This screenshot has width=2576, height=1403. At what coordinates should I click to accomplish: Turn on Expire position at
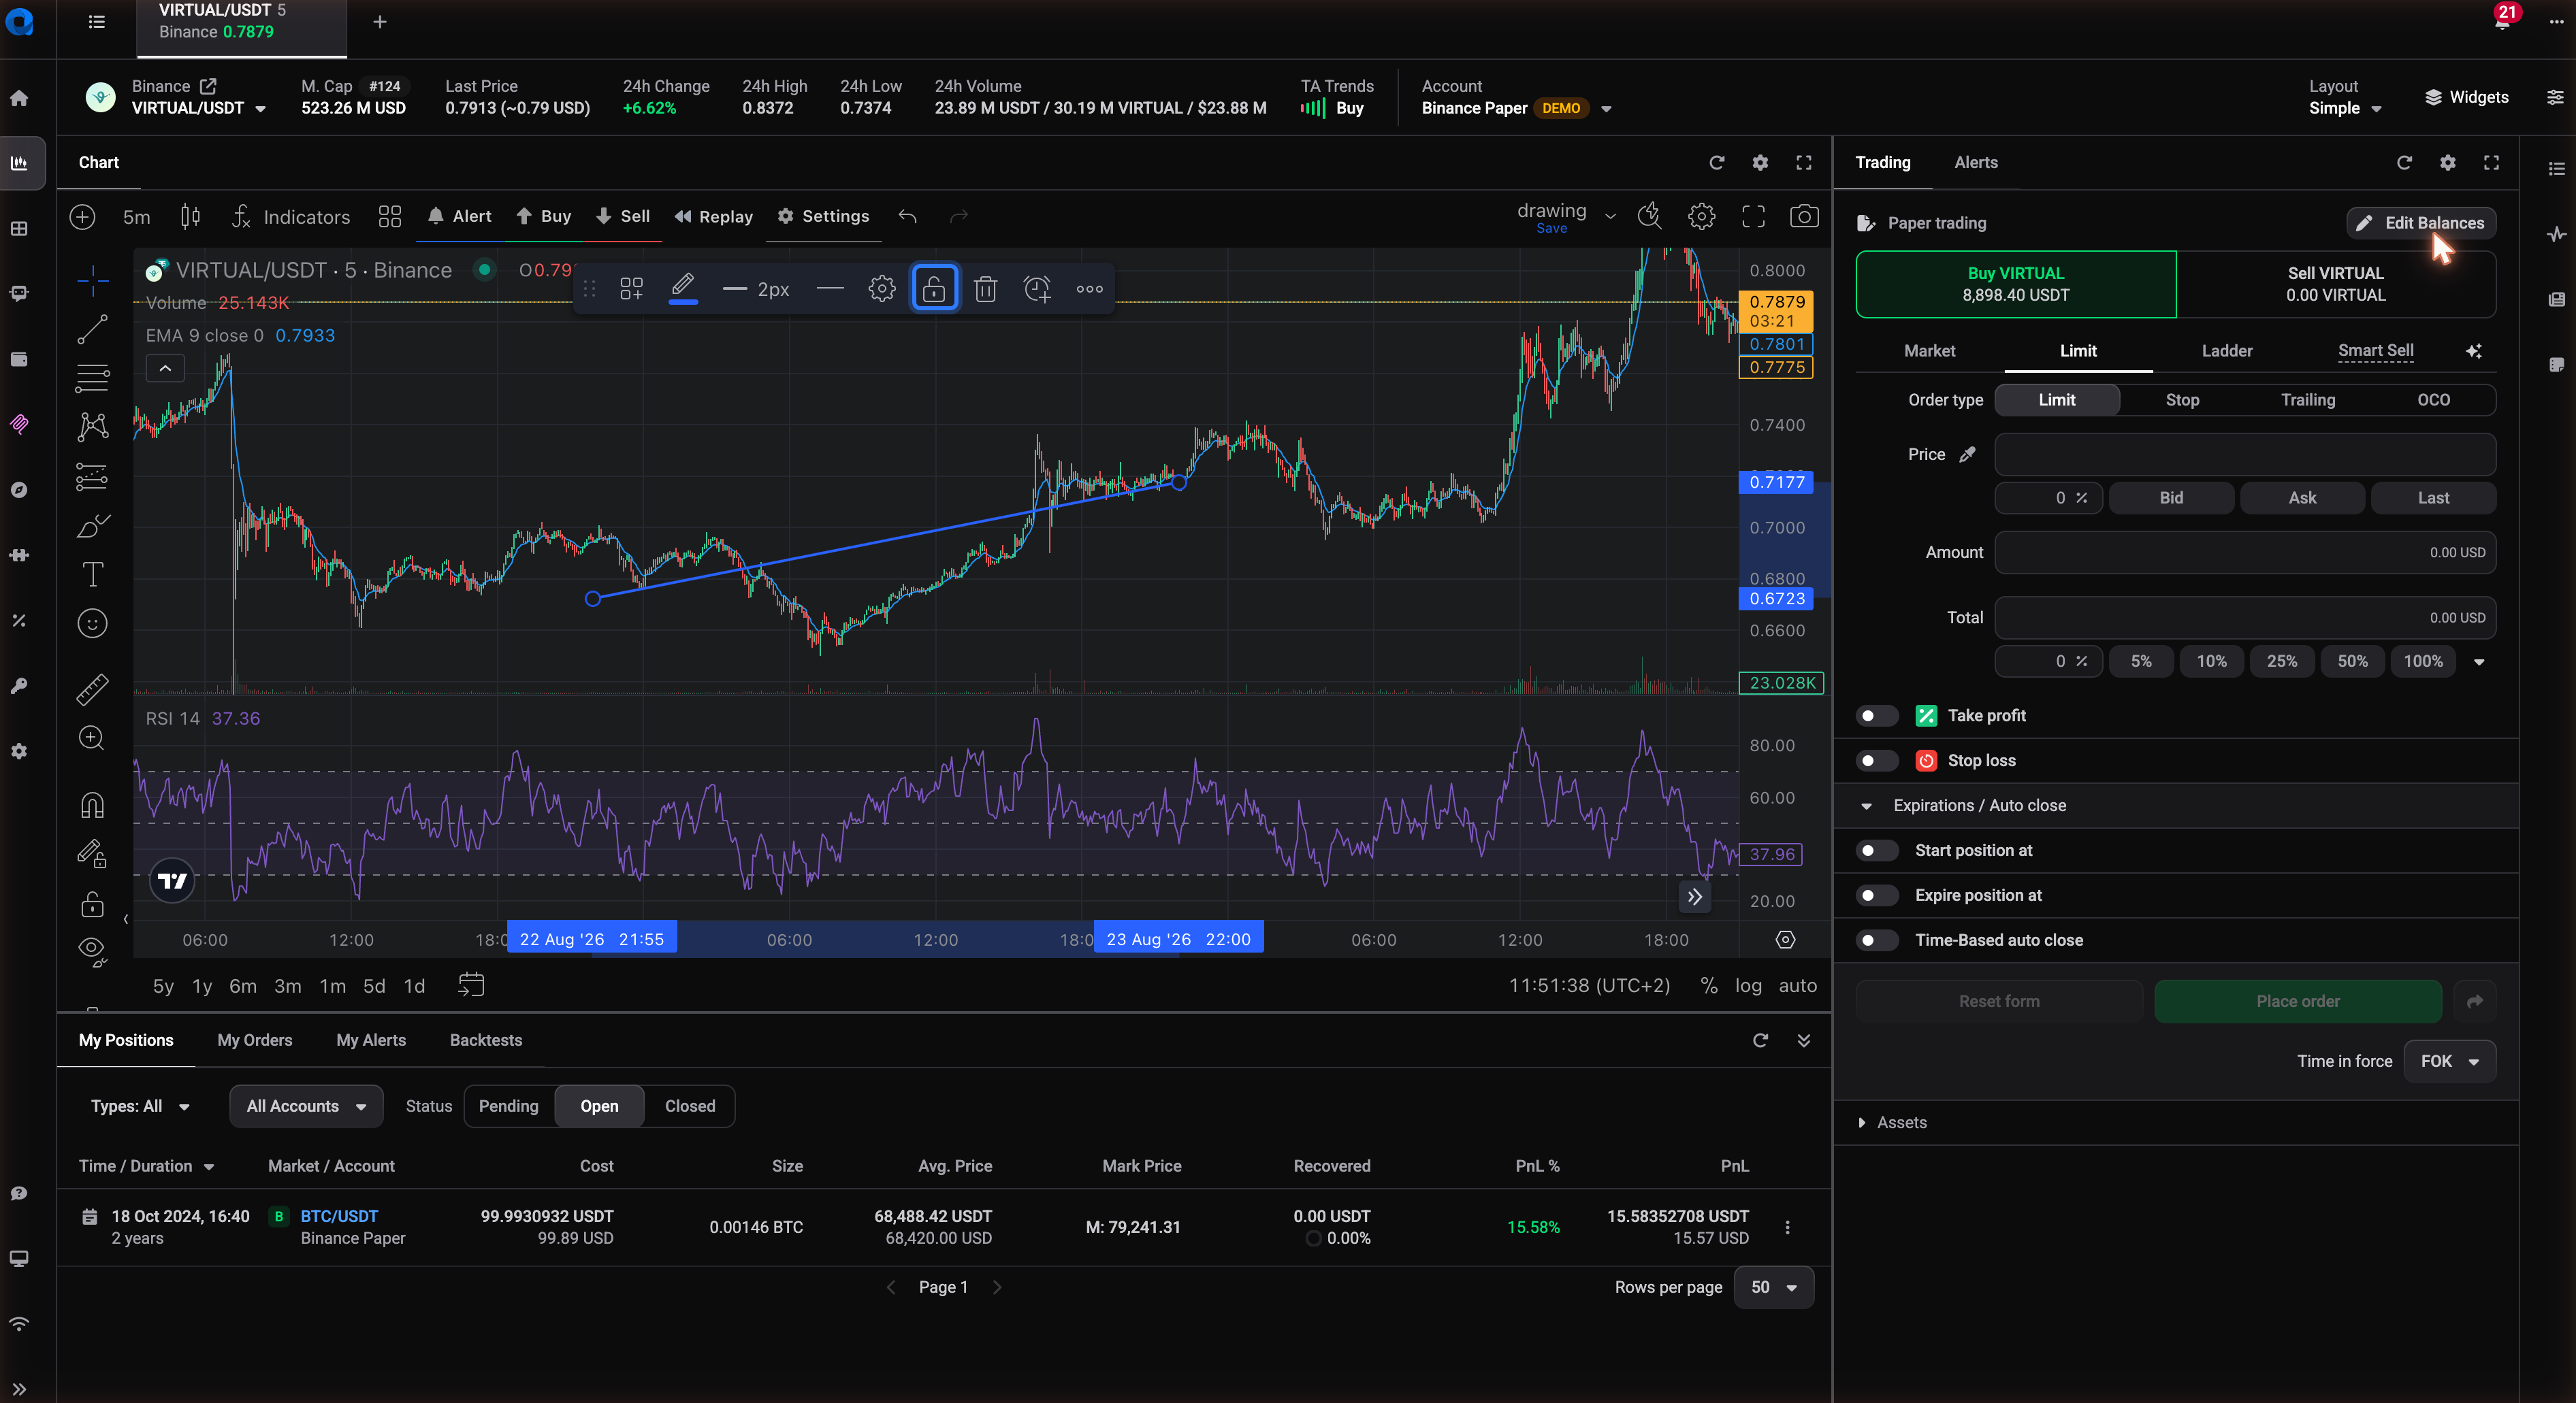[1876, 895]
